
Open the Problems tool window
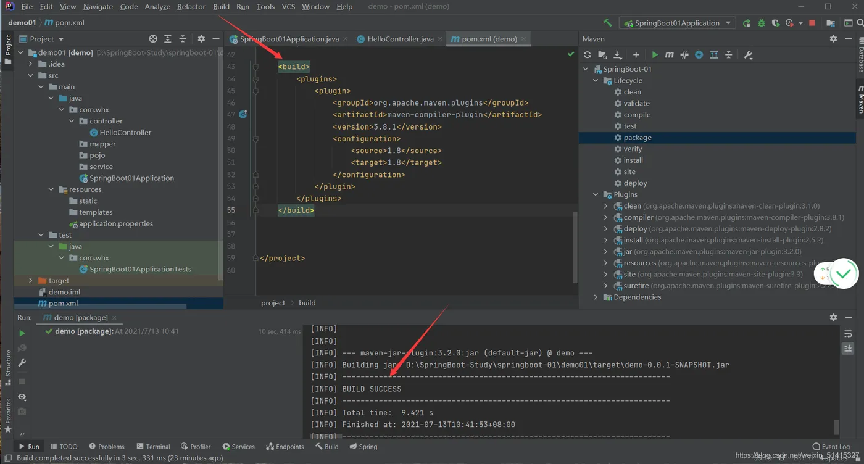(x=107, y=447)
